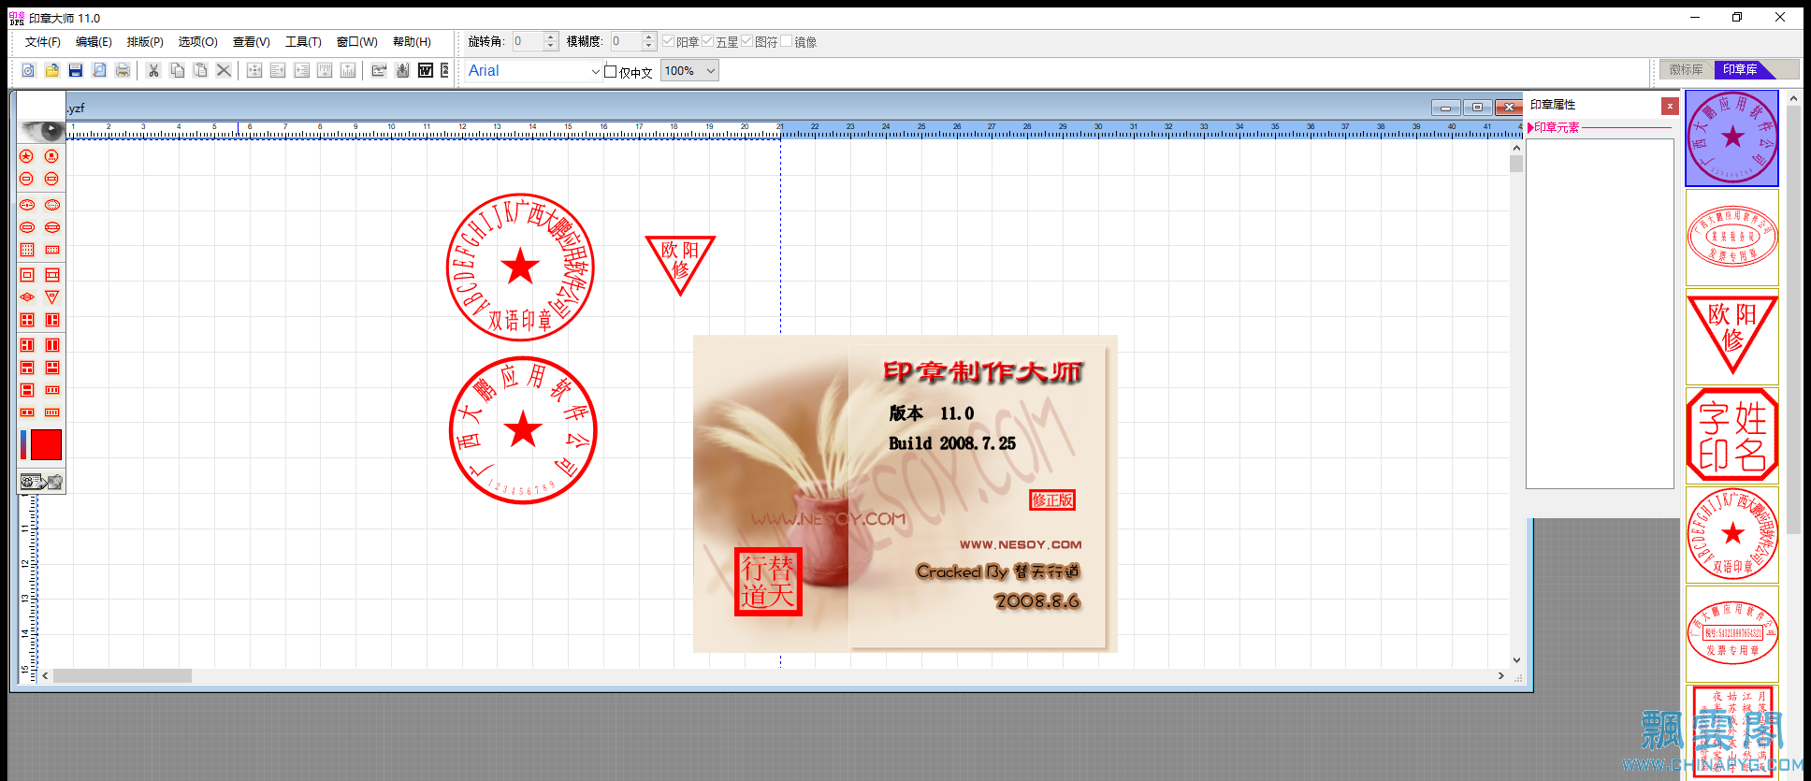Click the image export icon at toolbox bottom
The height and width of the screenshot is (781, 1811).
41,482
